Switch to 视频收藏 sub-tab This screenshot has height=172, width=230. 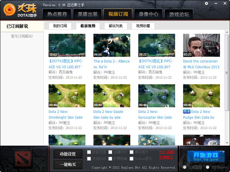[x=143, y=26]
